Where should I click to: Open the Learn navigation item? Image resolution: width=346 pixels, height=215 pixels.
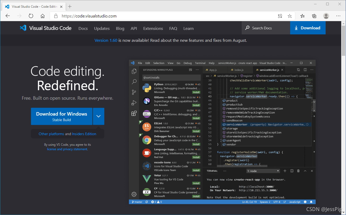[x=188, y=28]
